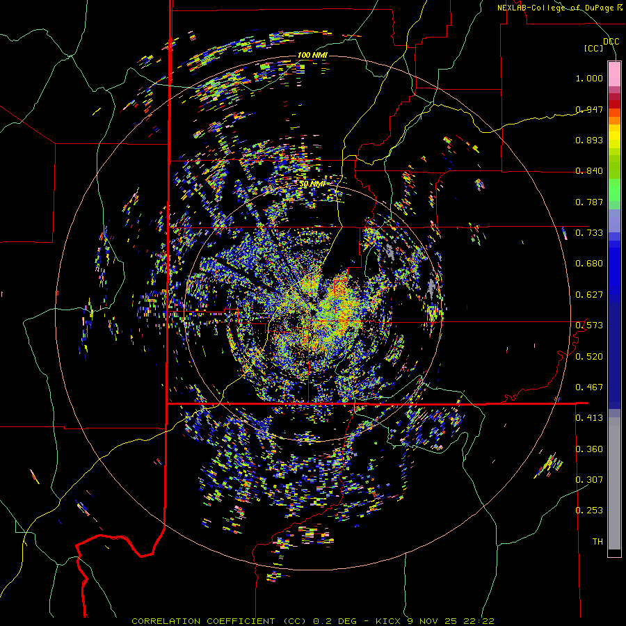626x626 pixels.
Task: Select the 0.840 value on the CC scale
Action: (589, 171)
